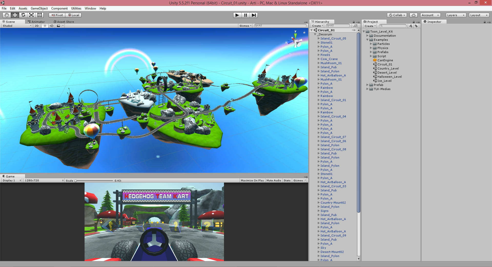
Task: Toggle Mute Audio in Game view
Action: click(274, 181)
